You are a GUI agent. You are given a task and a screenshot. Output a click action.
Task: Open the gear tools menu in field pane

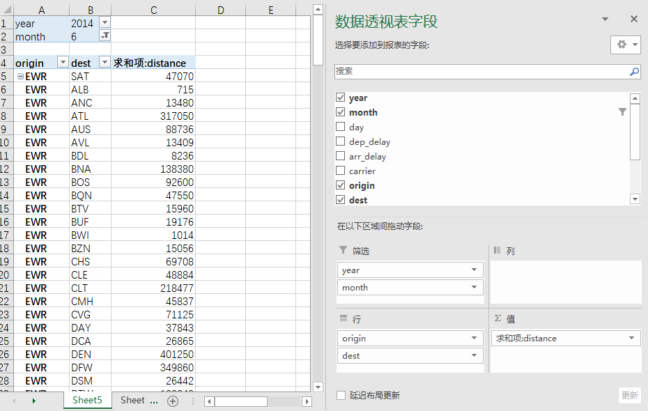[626, 45]
